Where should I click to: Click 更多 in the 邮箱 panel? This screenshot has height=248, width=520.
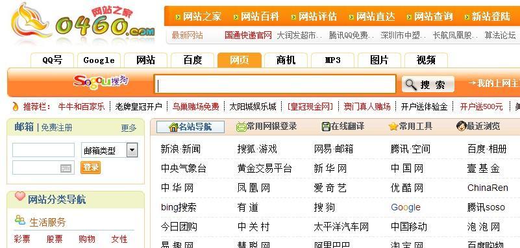coord(129,128)
